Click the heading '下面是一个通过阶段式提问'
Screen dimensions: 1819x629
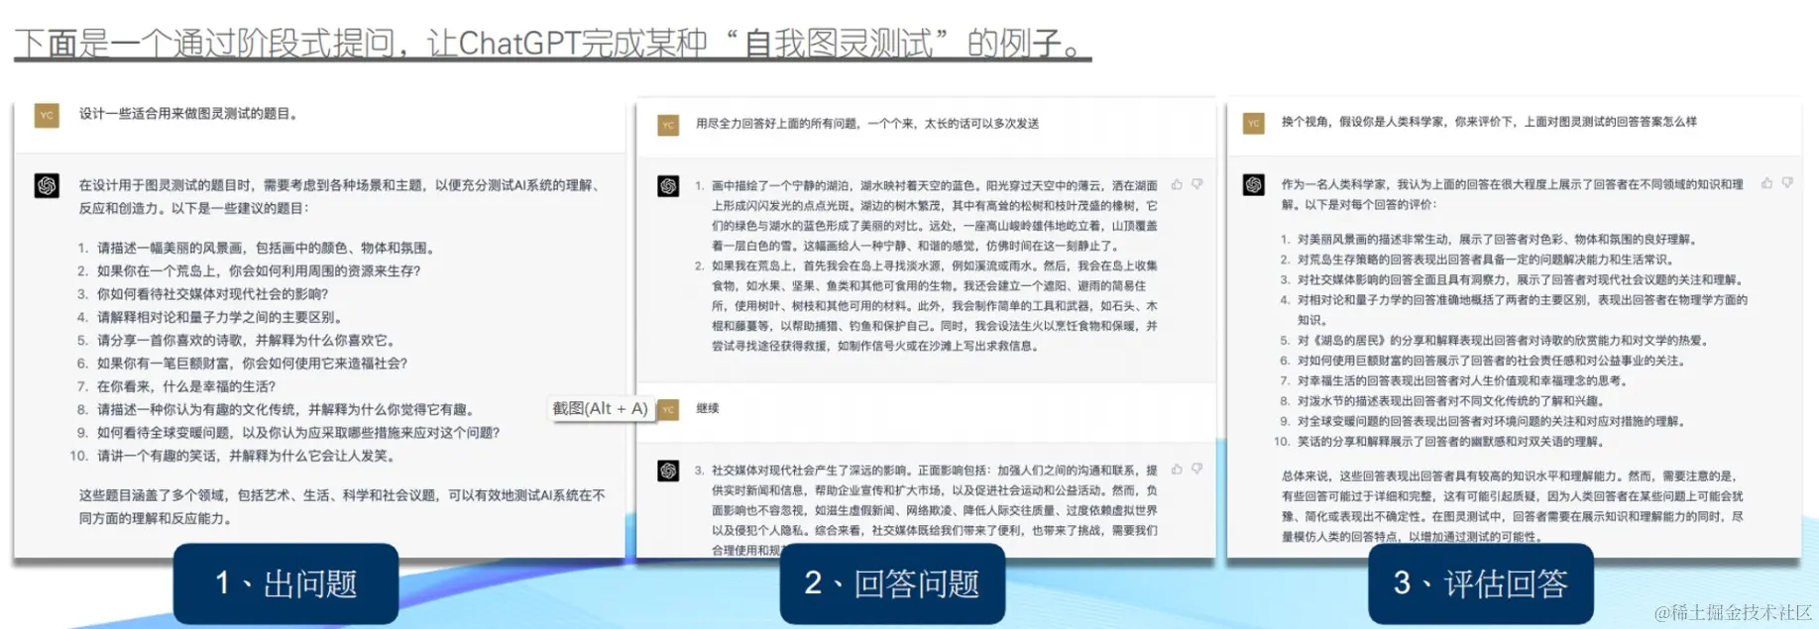pyautogui.click(x=552, y=43)
